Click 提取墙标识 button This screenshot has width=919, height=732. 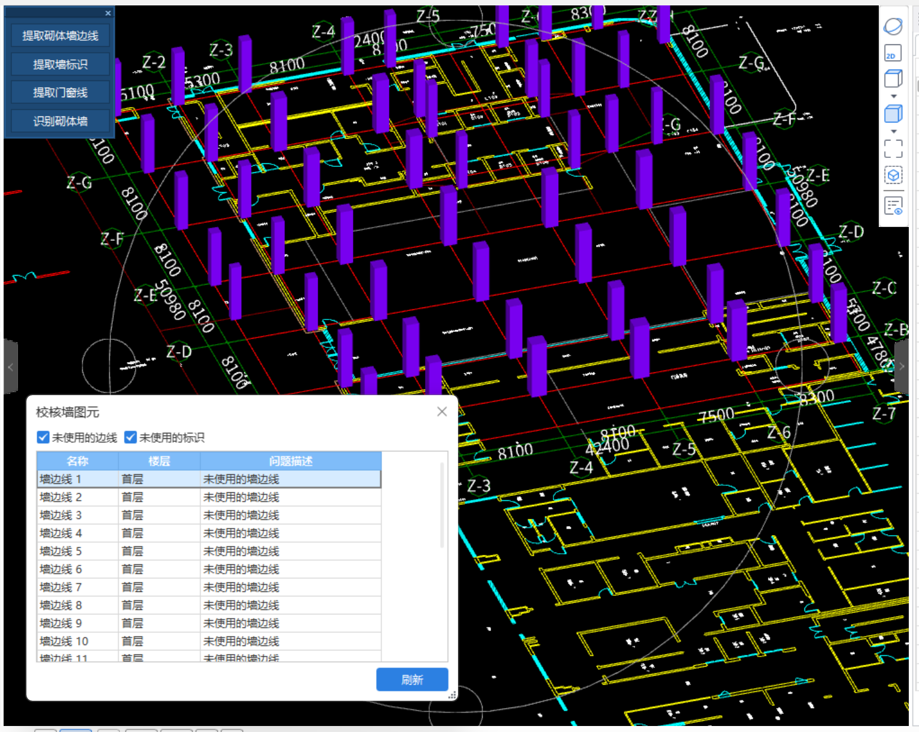60,64
